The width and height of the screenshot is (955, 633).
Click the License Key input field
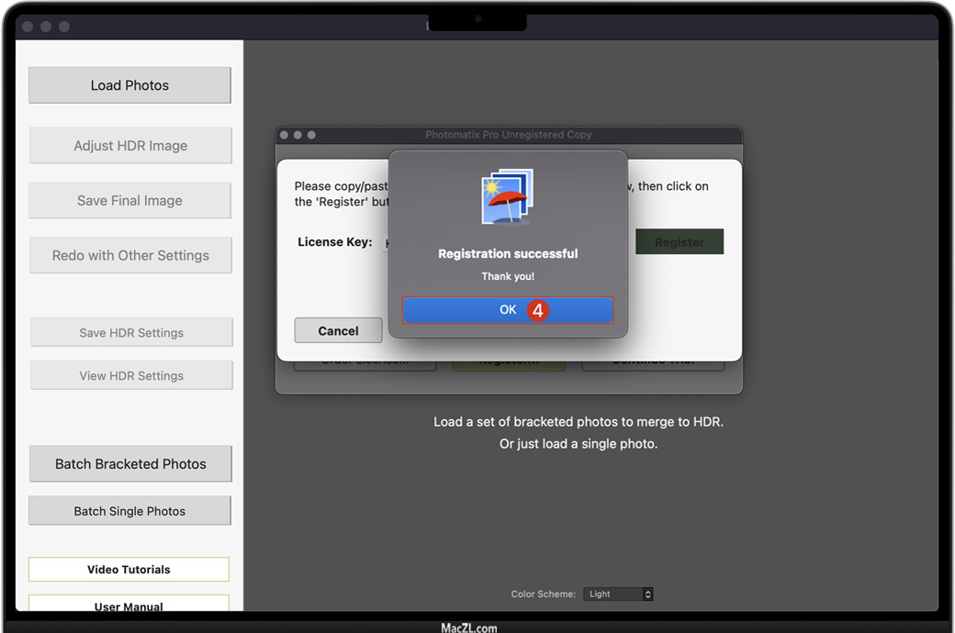tap(386, 242)
